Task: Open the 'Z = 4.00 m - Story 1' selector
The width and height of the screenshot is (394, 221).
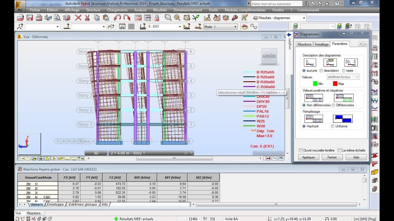Action: (x=151, y=153)
